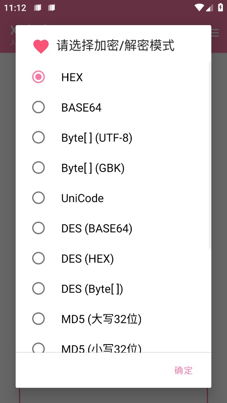The image size is (227, 403).
Task: Tap the clock showing 11:12
Action: [x=15, y=8]
